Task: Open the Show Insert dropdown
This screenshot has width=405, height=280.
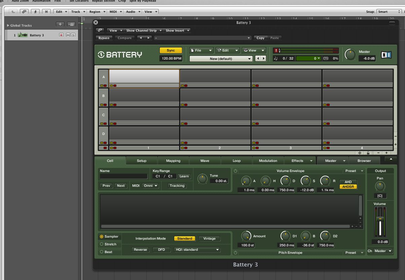Action: point(177,30)
